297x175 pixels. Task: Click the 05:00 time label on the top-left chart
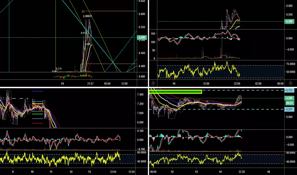(x=107, y=83)
